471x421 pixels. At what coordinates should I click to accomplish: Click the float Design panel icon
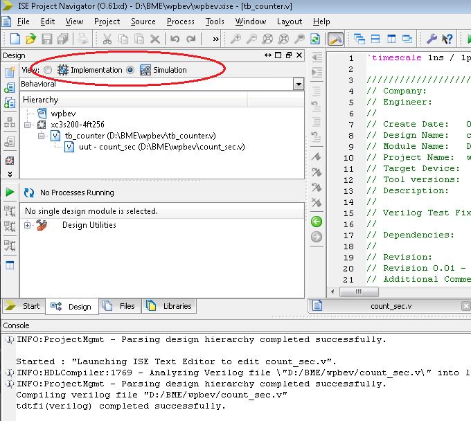point(289,55)
